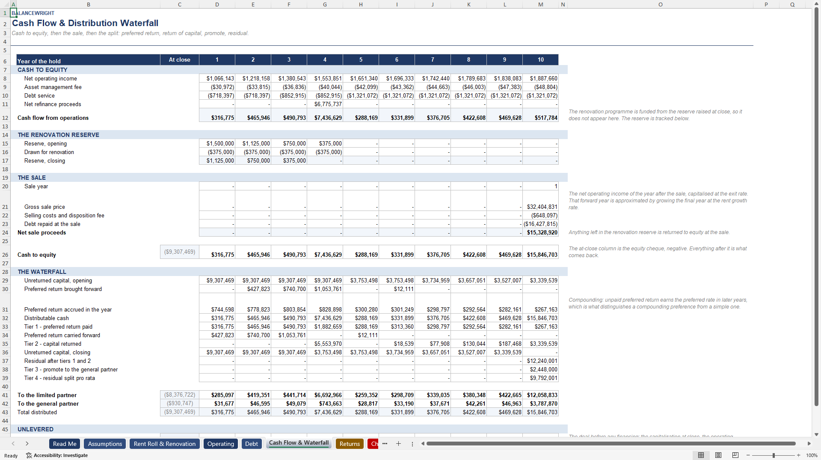The image size is (821, 460).
Task: Click the $3,787,870 general partner cell
Action: click(x=540, y=404)
